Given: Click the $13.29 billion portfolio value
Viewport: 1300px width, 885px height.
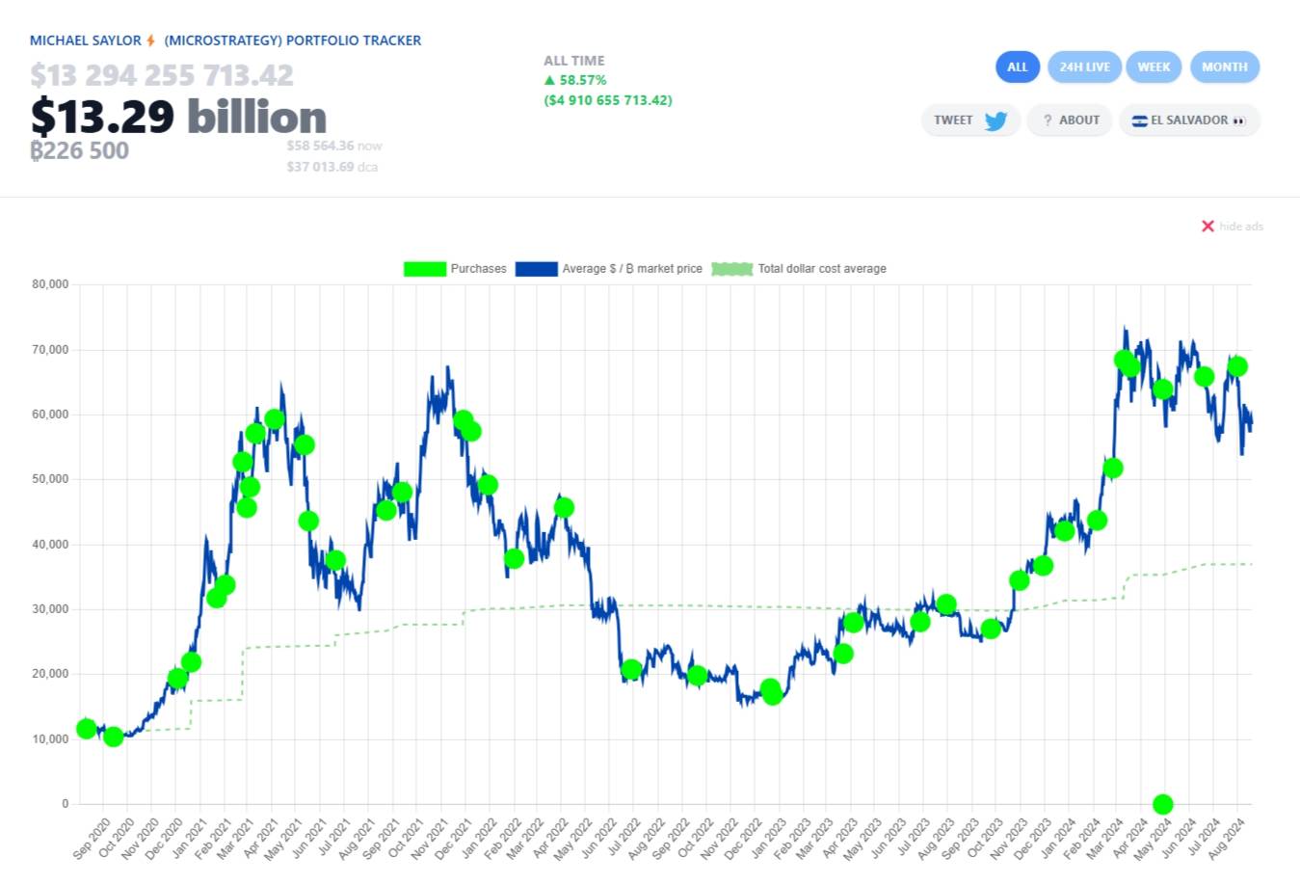Looking at the screenshot, I should [178, 117].
